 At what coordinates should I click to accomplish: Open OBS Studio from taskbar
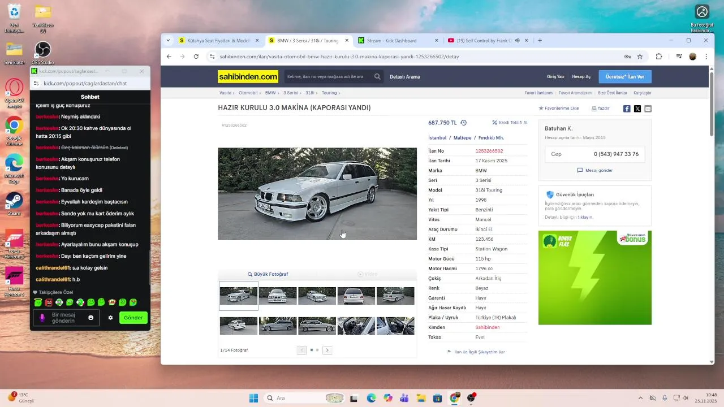click(471, 398)
